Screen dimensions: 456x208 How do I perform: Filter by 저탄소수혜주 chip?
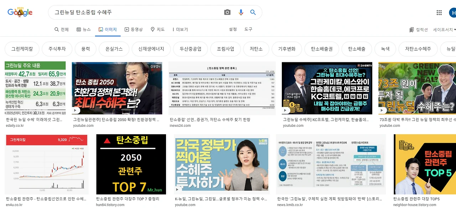pos(418,49)
